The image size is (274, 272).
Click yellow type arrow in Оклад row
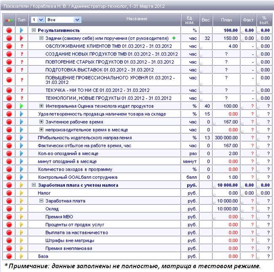21,209
